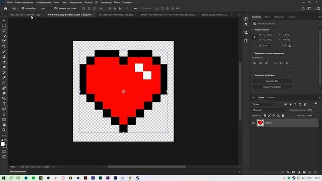Click the Шкала времени timeline label
The width and height of the screenshot is (322, 181).
click(x=18, y=171)
